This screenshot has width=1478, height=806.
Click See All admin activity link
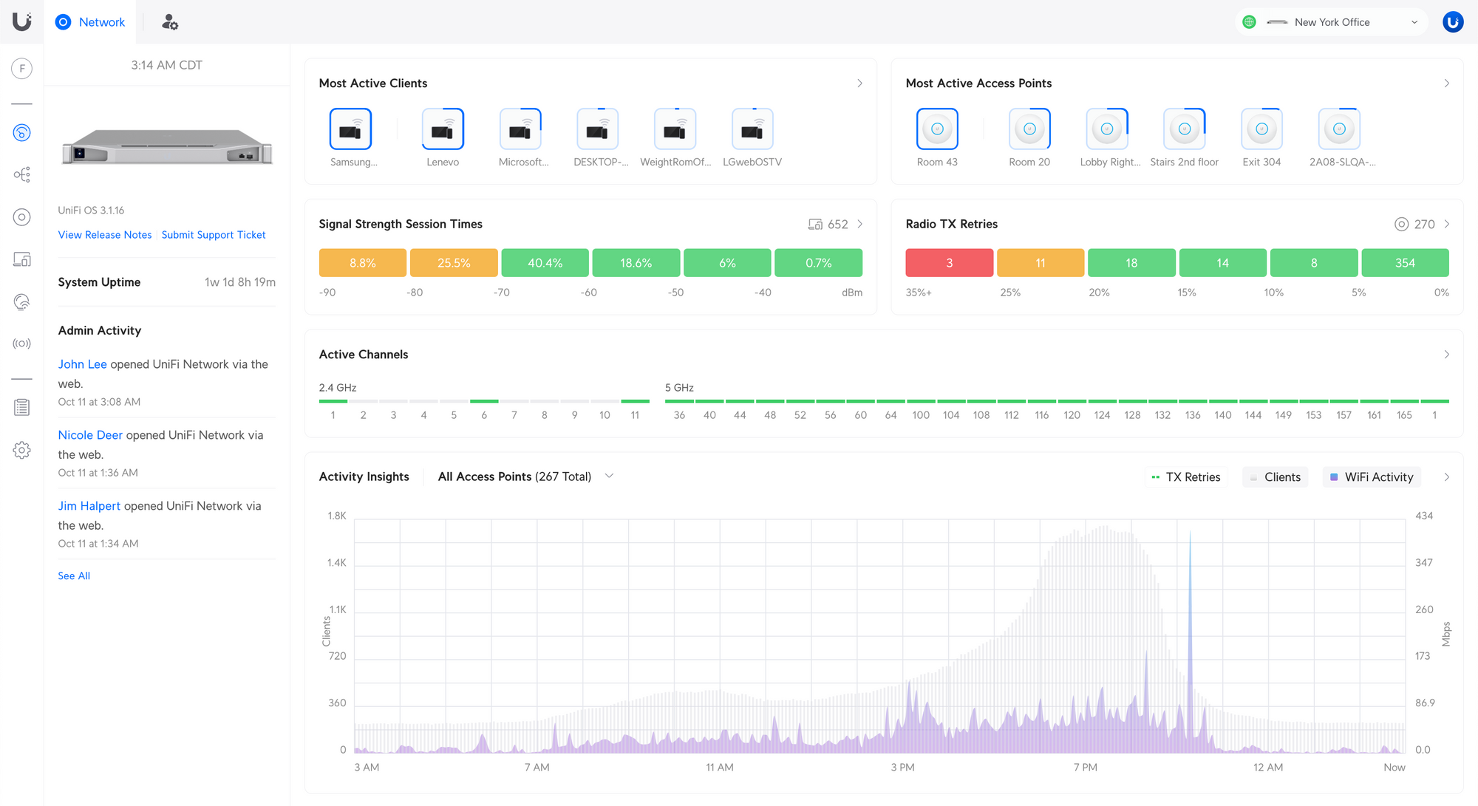75,575
